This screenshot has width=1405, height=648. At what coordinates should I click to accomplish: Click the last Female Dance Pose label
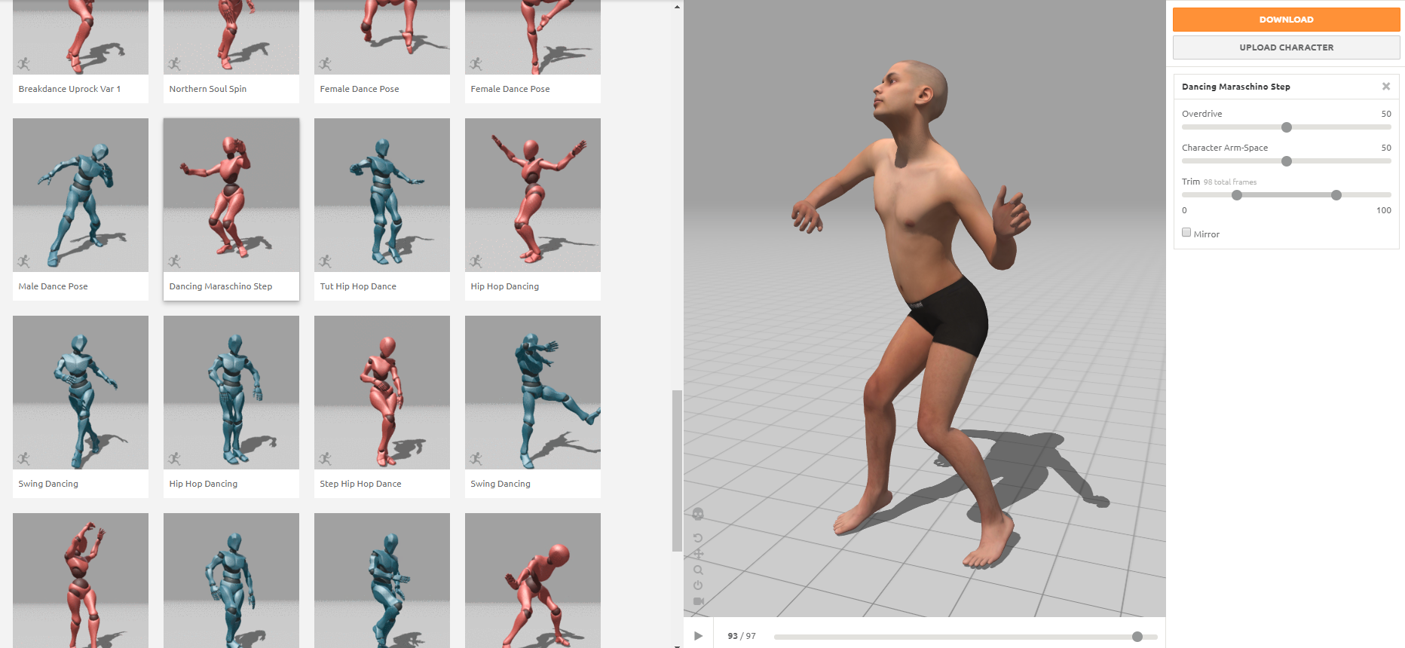(510, 89)
